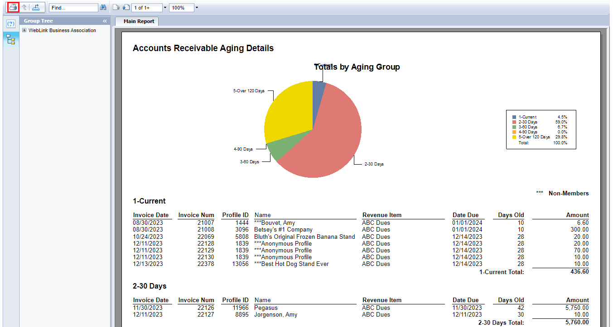Click the 3-60 Days pie chart label
The image size is (613, 327).
(249, 161)
